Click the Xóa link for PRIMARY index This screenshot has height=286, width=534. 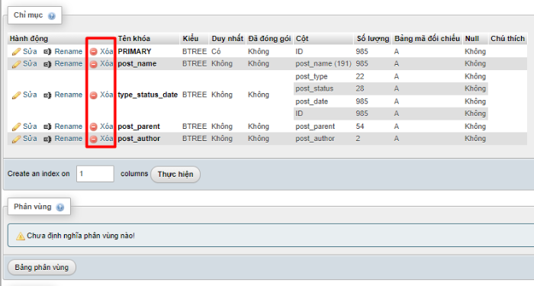click(x=106, y=51)
